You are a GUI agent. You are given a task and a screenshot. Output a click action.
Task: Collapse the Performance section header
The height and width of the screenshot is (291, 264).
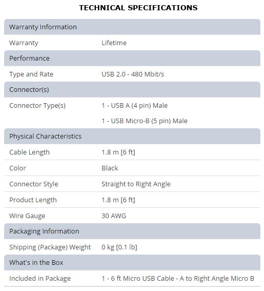[132, 59]
